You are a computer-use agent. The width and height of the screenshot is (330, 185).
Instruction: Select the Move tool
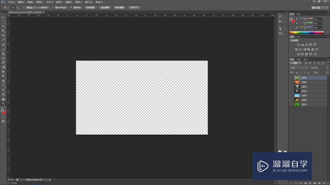(x=3, y=17)
